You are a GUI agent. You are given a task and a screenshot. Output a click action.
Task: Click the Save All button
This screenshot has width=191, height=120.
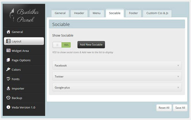coord(180,108)
